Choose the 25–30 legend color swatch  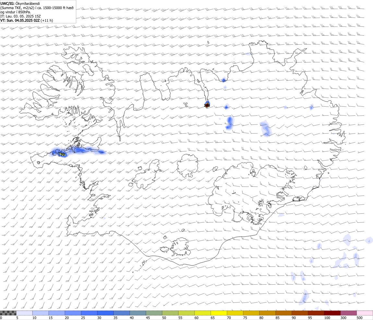89,313
